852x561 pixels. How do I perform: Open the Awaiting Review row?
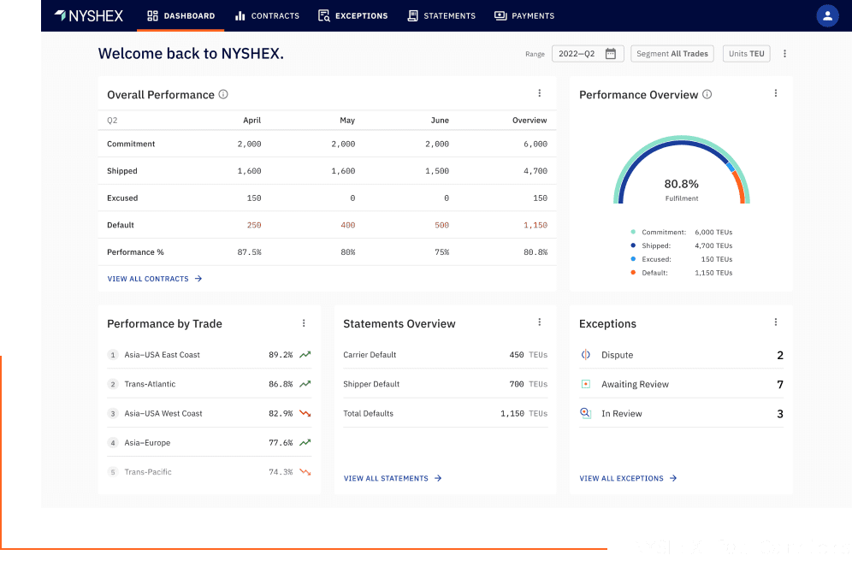(x=682, y=384)
